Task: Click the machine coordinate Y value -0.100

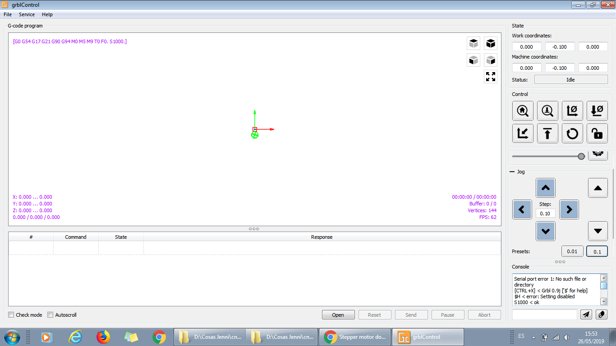Action: (560, 68)
